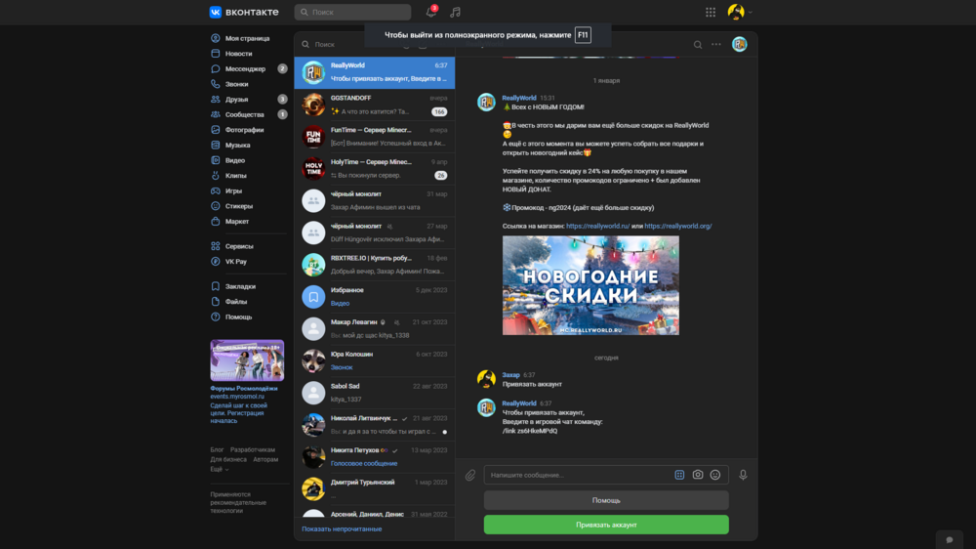The height and width of the screenshot is (549, 976).
Task: Open чёрный монолит chat dated 27 мар
Action: [x=375, y=233]
